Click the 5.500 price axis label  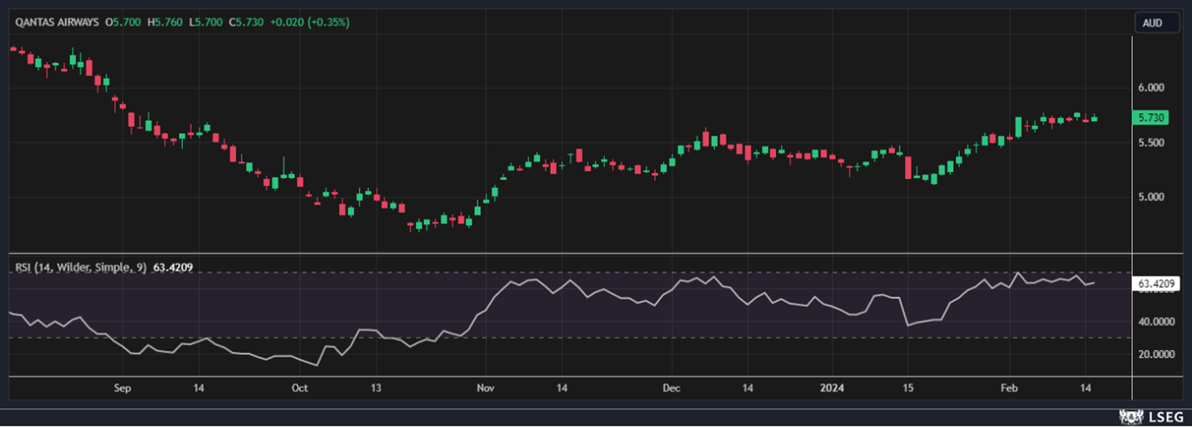pos(1151,142)
